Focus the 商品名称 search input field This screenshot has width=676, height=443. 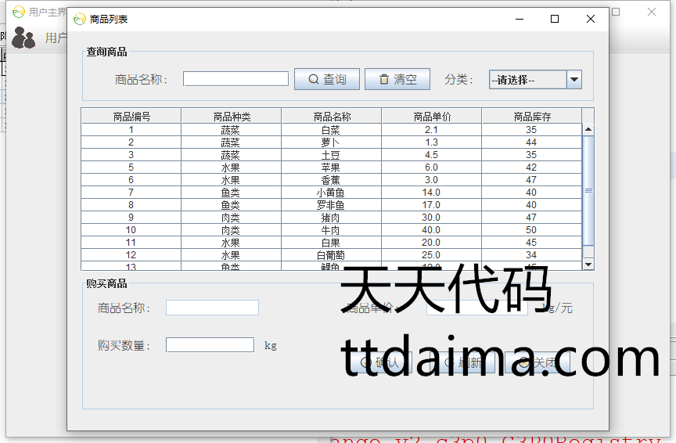coord(236,79)
